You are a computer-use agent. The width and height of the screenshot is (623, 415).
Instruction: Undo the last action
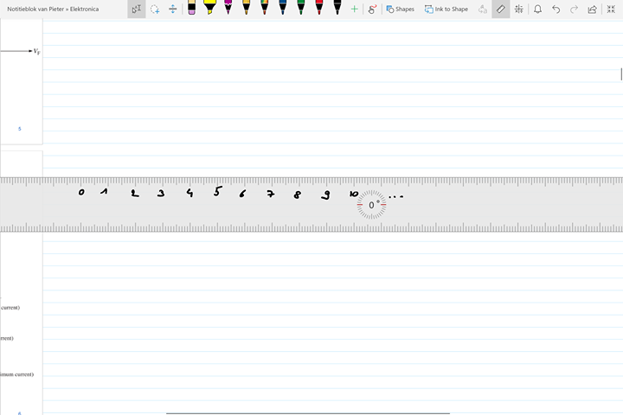tap(556, 9)
